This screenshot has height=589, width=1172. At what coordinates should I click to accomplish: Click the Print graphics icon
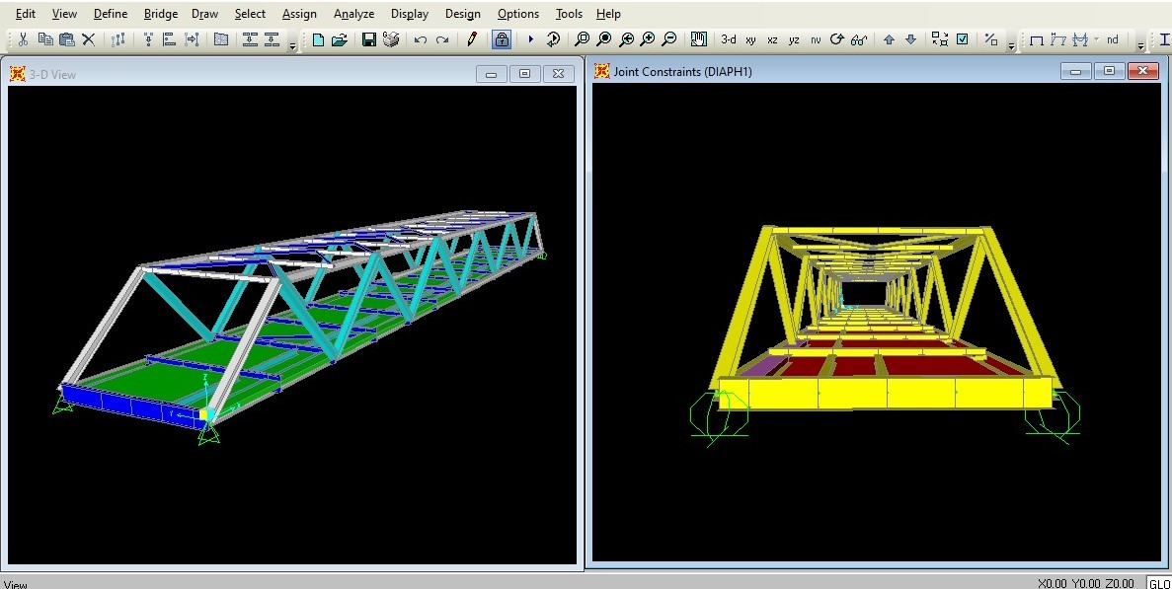(391, 39)
